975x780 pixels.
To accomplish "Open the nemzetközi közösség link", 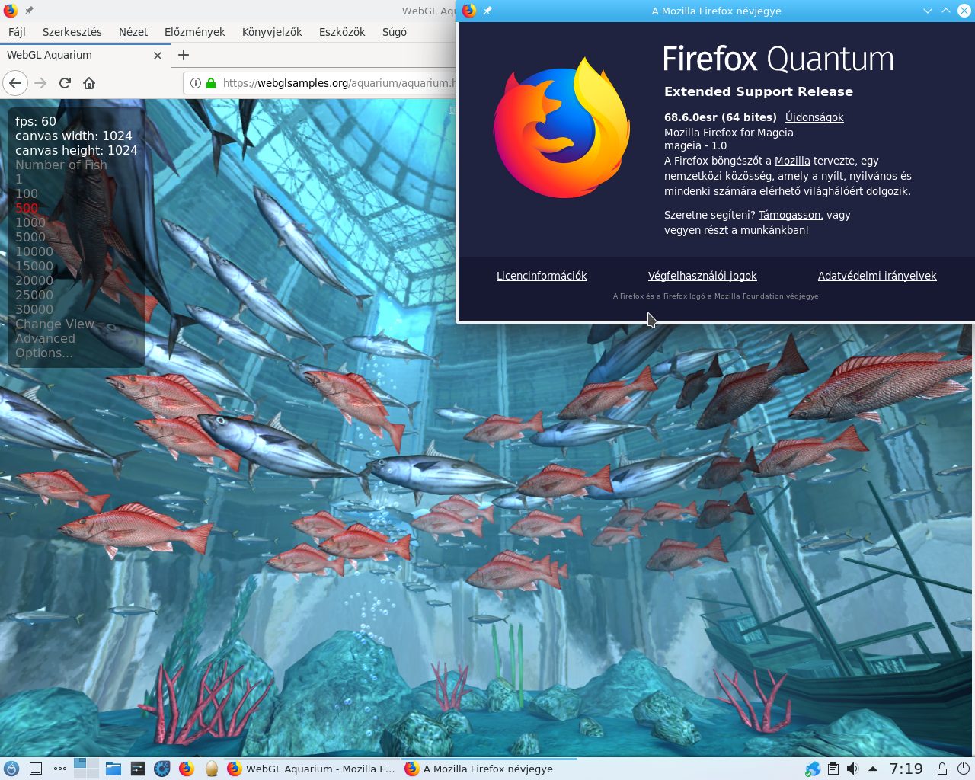I will click(x=718, y=176).
